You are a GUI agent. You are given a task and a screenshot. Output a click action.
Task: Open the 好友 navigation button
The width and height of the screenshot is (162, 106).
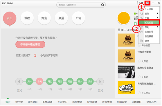[44, 18]
